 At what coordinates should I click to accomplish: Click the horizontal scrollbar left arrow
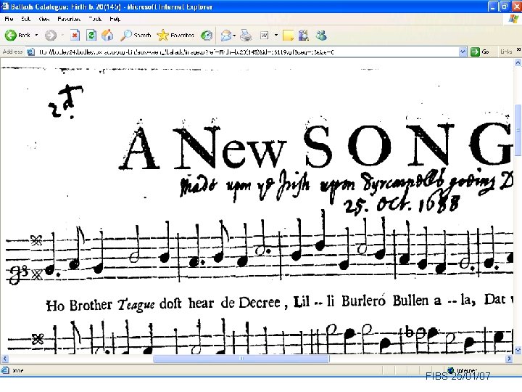point(4,359)
